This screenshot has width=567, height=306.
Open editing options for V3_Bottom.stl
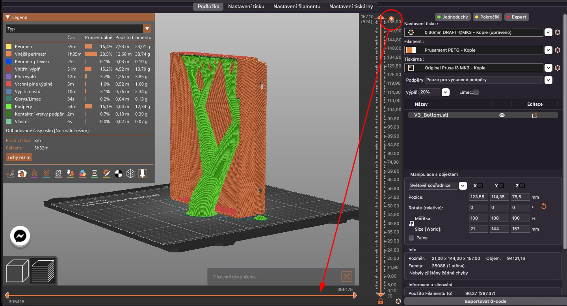[x=535, y=115]
